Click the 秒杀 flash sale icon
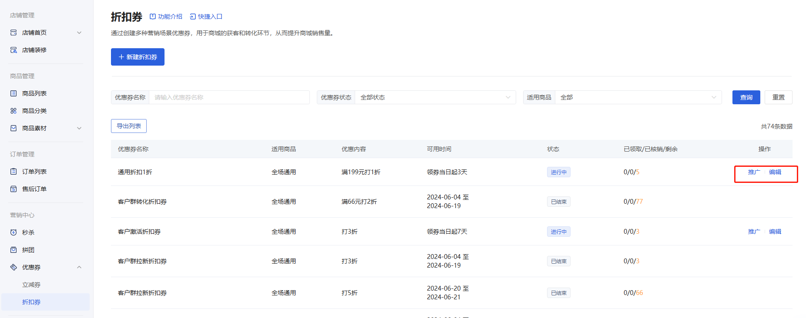The width and height of the screenshot is (806, 318). 13,232
